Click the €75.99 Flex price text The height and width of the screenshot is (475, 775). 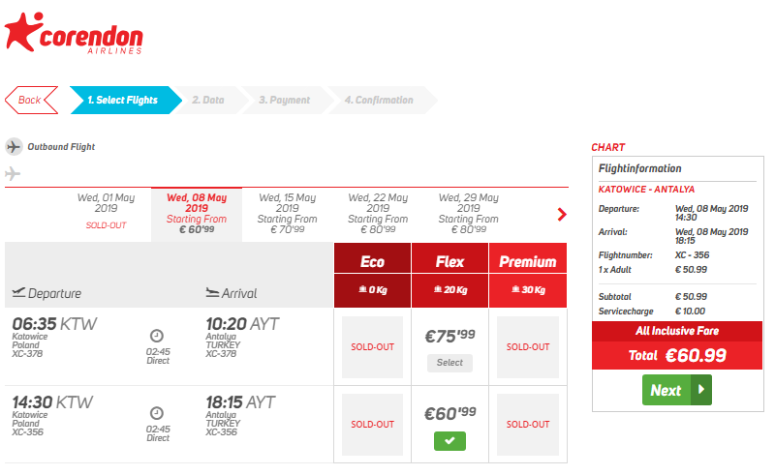point(449,336)
